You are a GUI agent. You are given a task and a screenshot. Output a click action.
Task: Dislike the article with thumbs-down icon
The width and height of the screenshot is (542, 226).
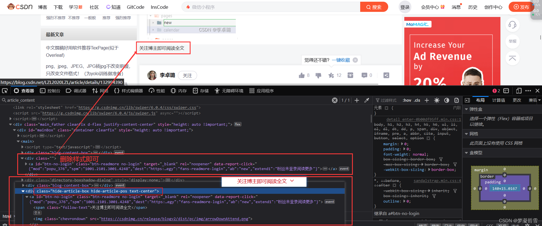click(x=318, y=75)
